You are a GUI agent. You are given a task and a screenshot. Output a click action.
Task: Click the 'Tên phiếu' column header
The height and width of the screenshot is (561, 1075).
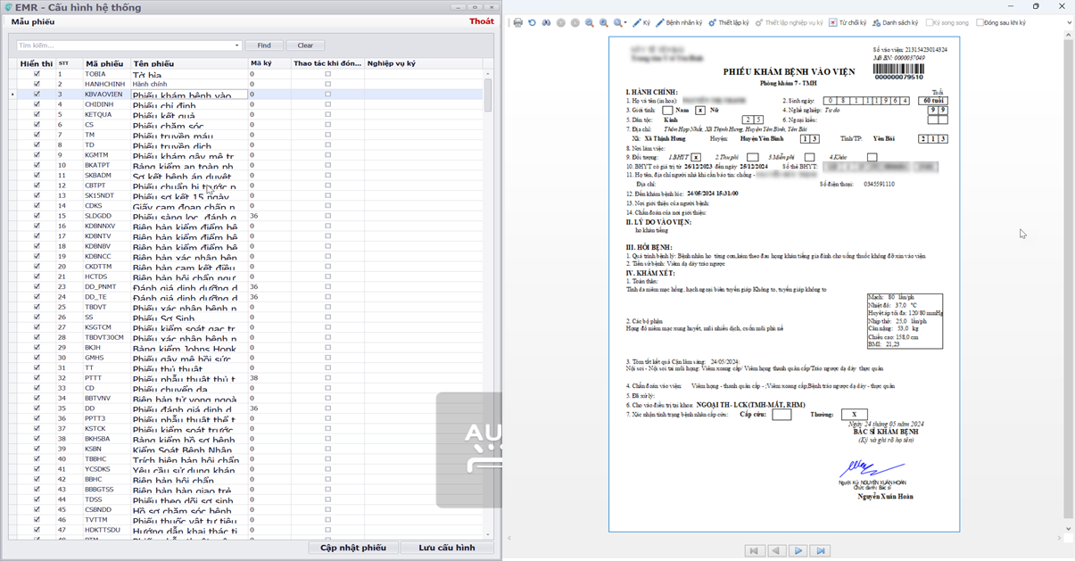(153, 64)
